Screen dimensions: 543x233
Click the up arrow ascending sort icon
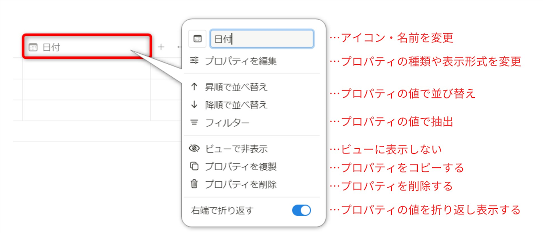point(194,87)
